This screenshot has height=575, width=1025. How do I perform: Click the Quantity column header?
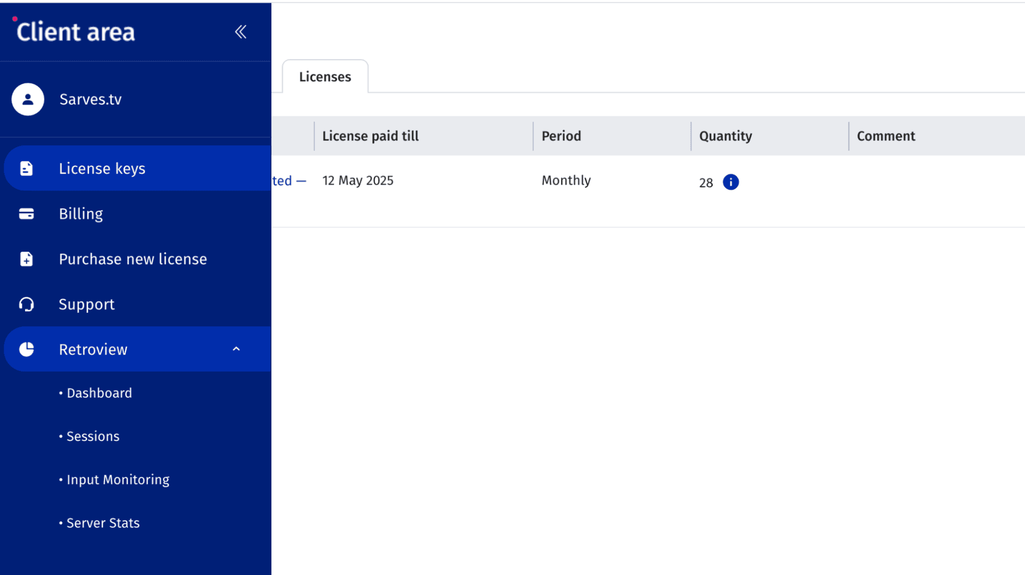(725, 136)
